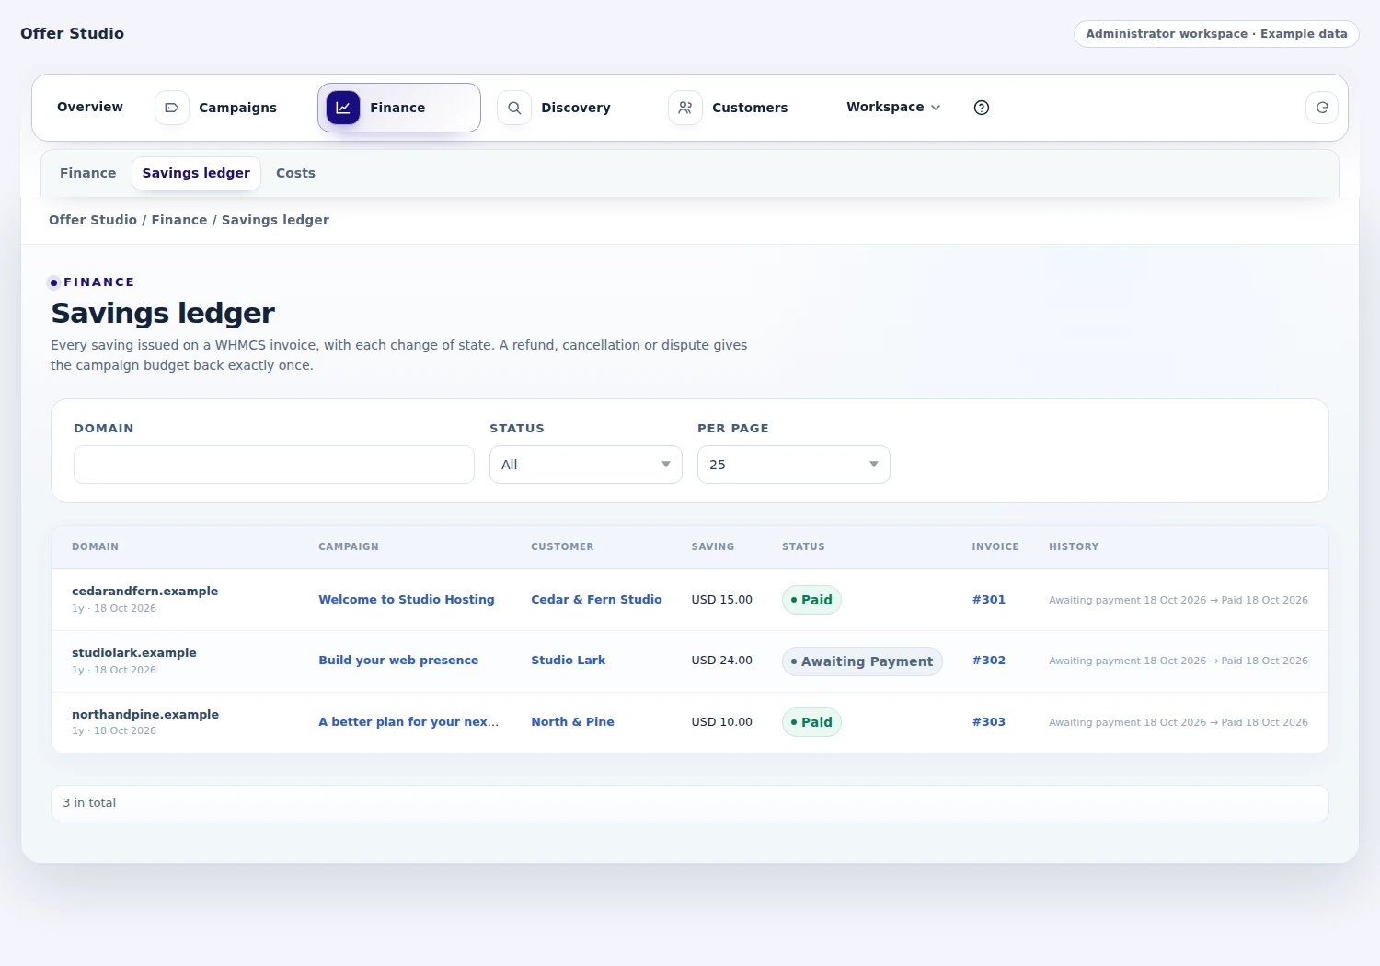The height and width of the screenshot is (966, 1380).
Task: Open customer Cedar & Fern Studio
Action: (596, 600)
